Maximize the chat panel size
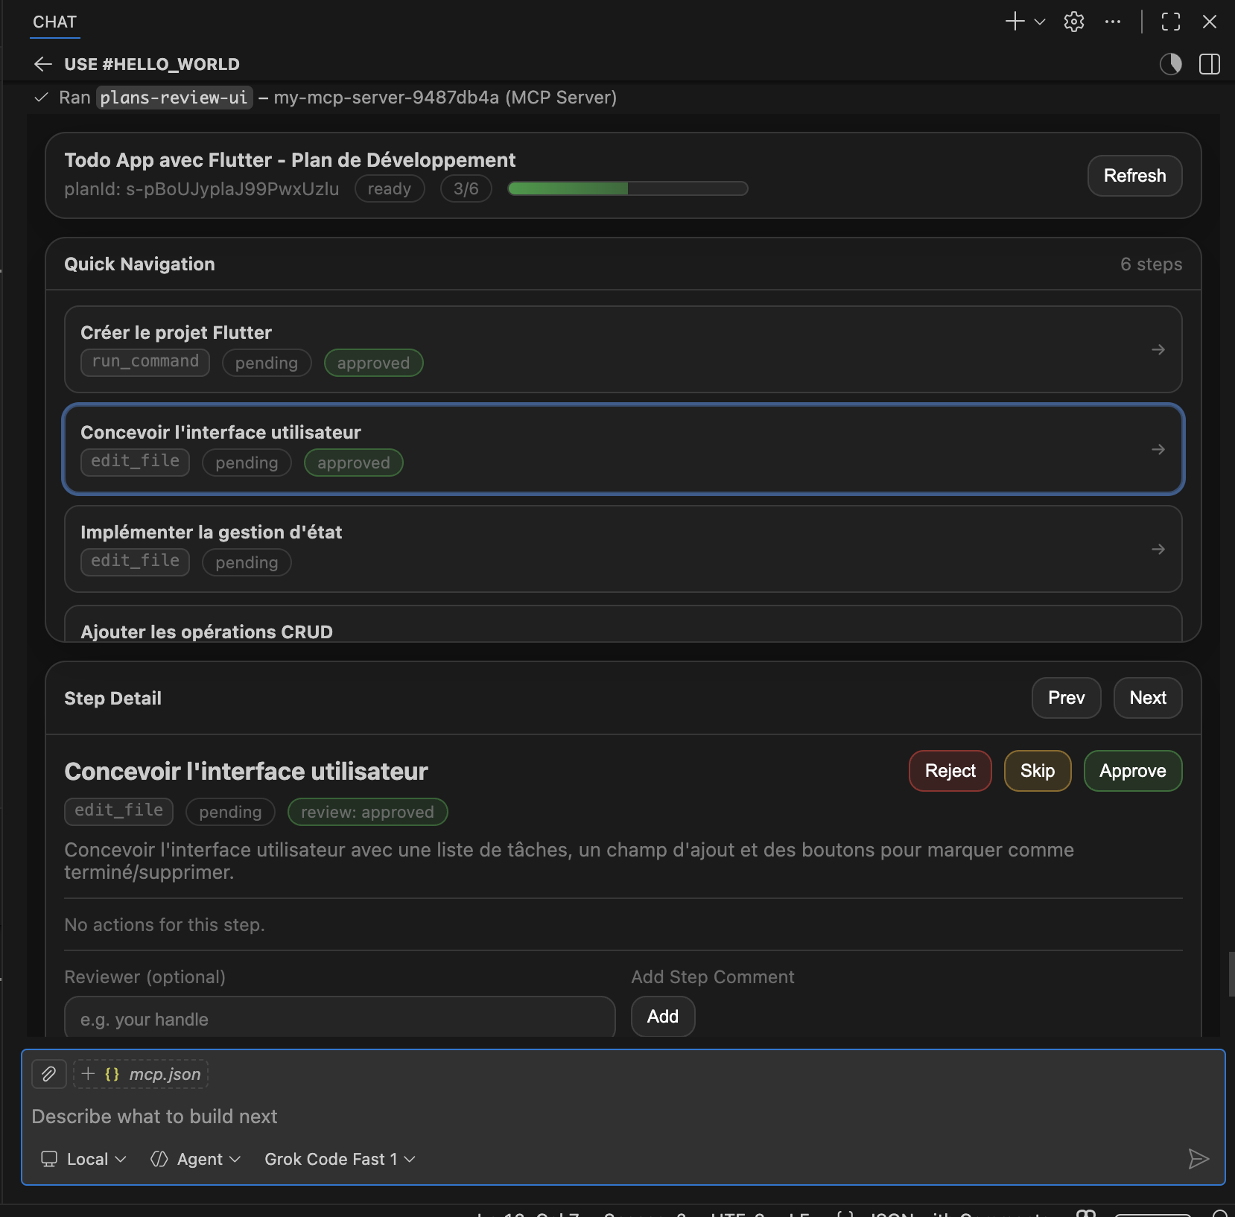The image size is (1235, 1217). [x=1171, y=22]
